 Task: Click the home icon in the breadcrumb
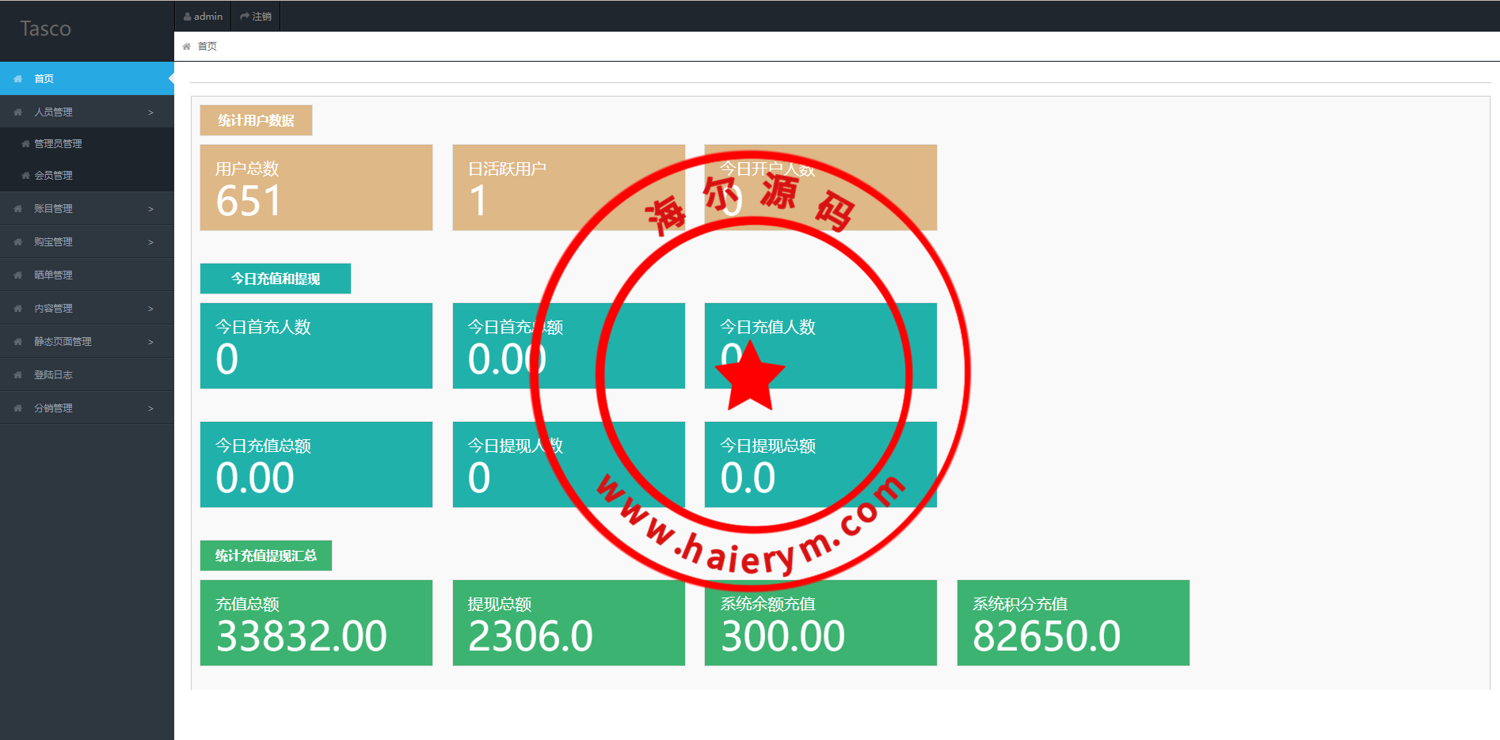tap(187, 47)
